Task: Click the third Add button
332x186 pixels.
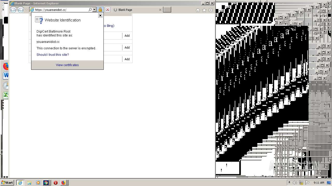Action: pos(127,59)
